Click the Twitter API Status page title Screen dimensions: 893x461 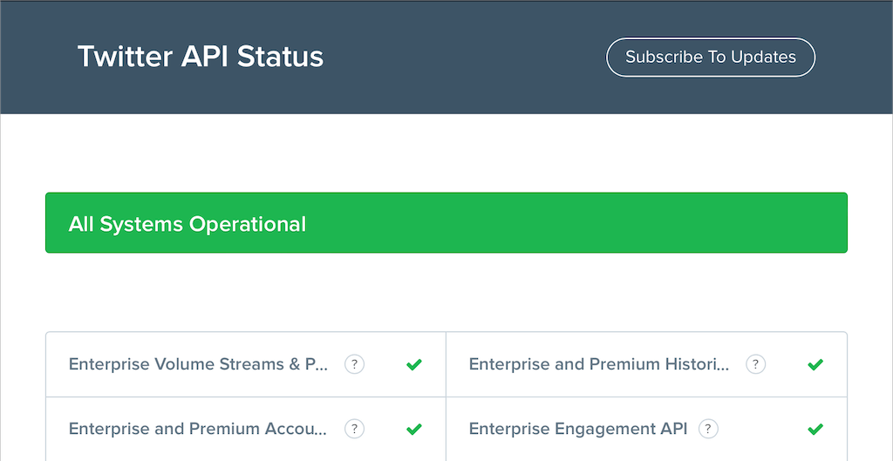pyautogui.click(x=201, y=57)
